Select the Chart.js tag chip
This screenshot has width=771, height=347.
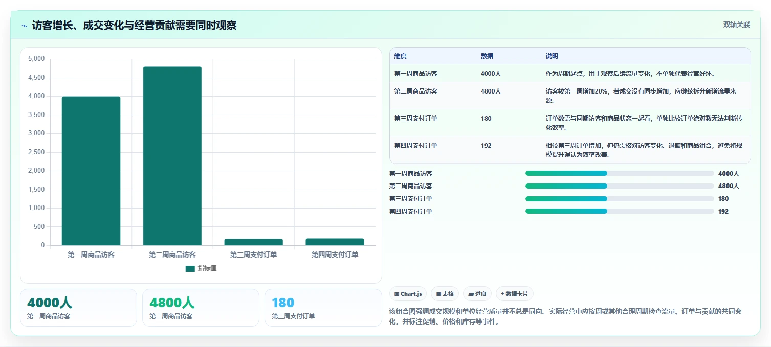pyautogui.click(x=408, y=294)
